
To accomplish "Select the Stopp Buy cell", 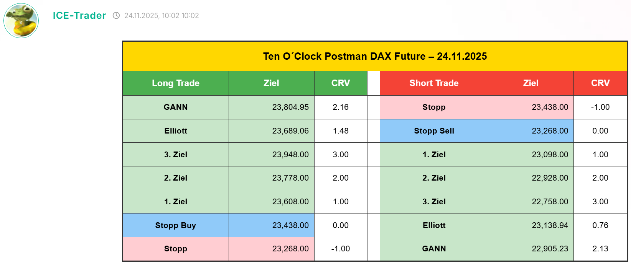I will [176, 225].
